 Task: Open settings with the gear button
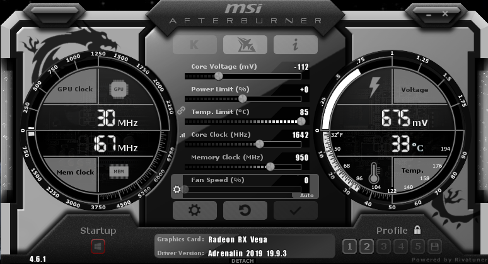tap(195, 210)
